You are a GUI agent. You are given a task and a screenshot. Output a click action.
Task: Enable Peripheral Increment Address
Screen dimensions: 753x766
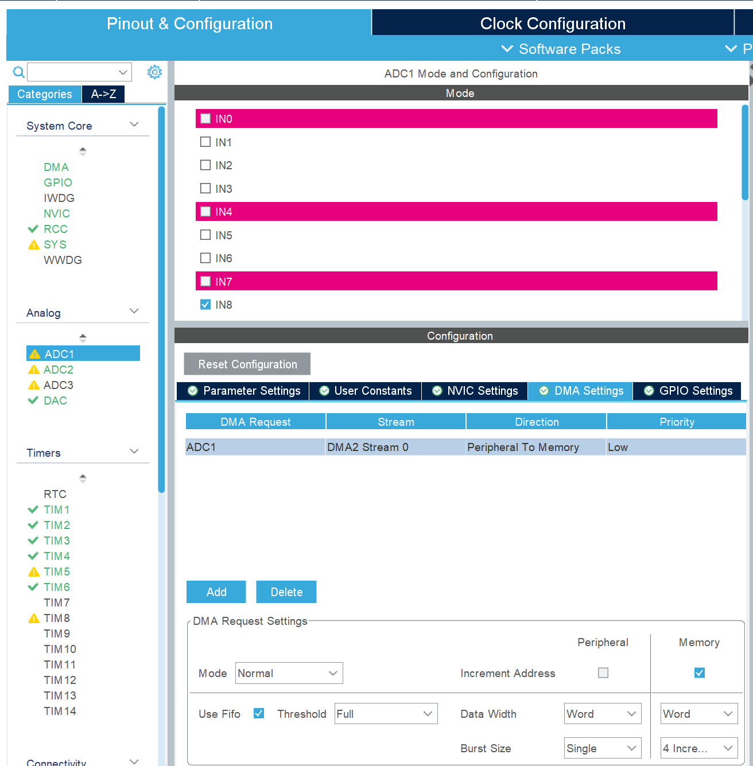point(603,672)
